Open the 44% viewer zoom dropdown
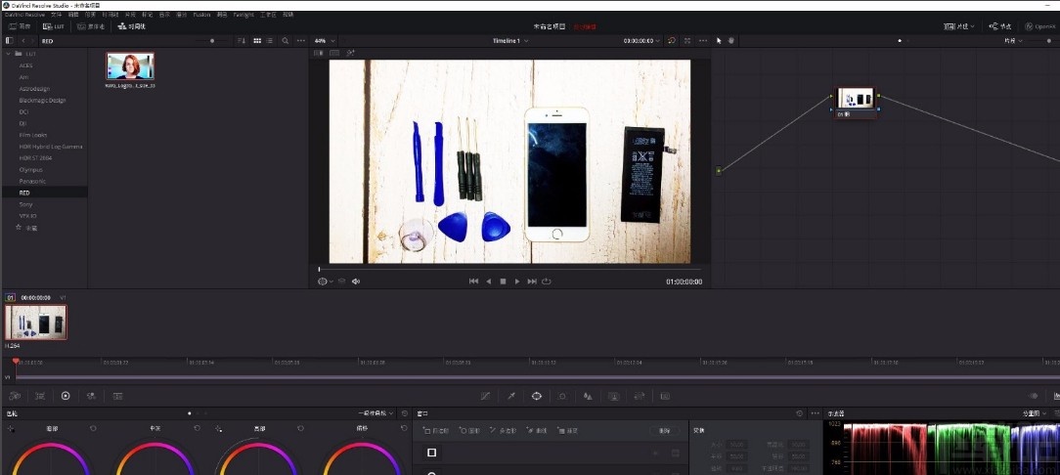The image size is (1060, 475). pos(325,40)
